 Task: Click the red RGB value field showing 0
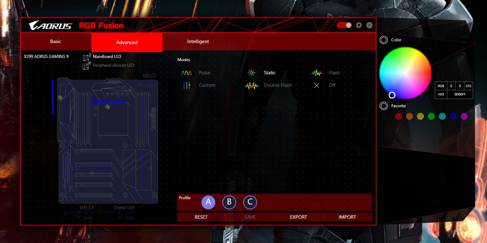pos(451,86)
